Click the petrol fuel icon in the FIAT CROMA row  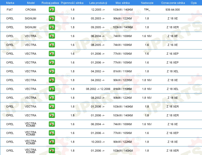click(x=52, y=9)
